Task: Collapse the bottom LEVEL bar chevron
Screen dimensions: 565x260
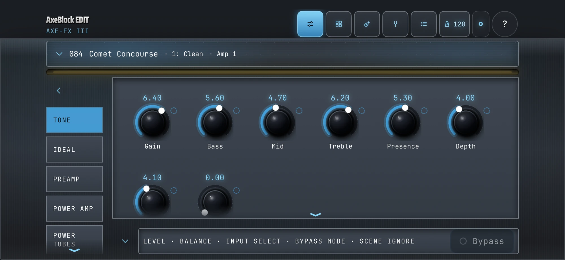Action: tap(125, 241)
